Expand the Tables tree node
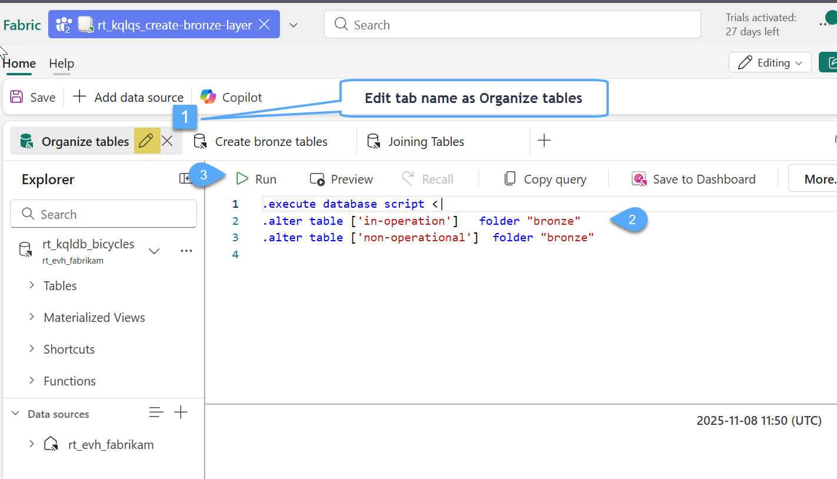The height and width of the screenshot is (479, 837). click(32, 285)
